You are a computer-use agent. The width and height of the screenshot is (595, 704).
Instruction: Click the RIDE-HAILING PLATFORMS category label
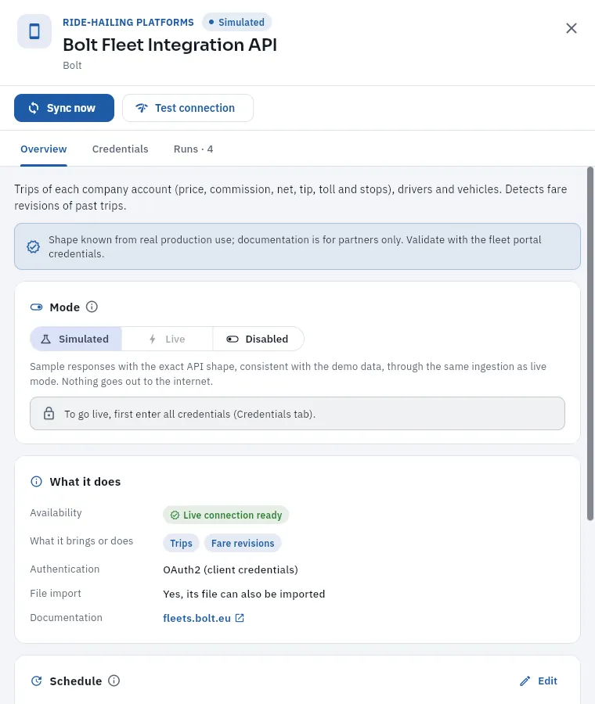tap(128, 23)
